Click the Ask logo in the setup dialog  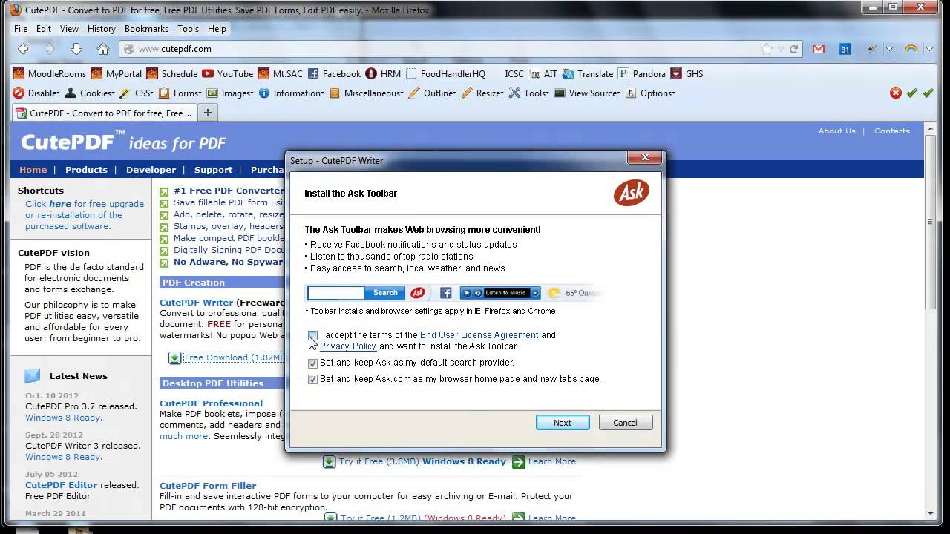[x=632, y=193]
